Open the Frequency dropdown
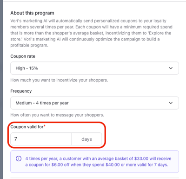The width and height of the screenshot is (186, 179). click(94, 103)
